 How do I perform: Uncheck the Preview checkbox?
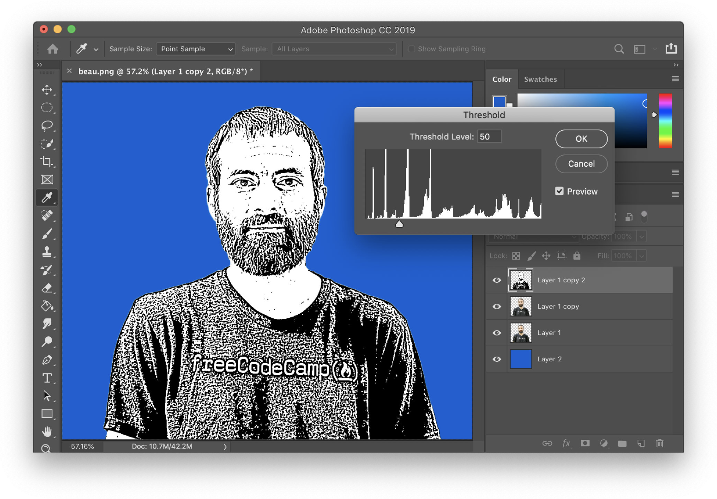559,191
